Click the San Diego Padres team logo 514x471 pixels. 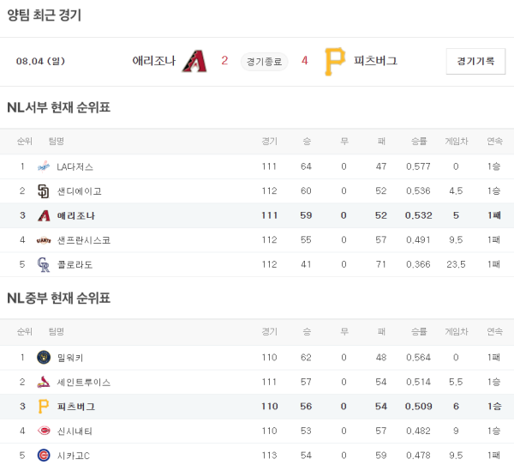tap(44, 191)
